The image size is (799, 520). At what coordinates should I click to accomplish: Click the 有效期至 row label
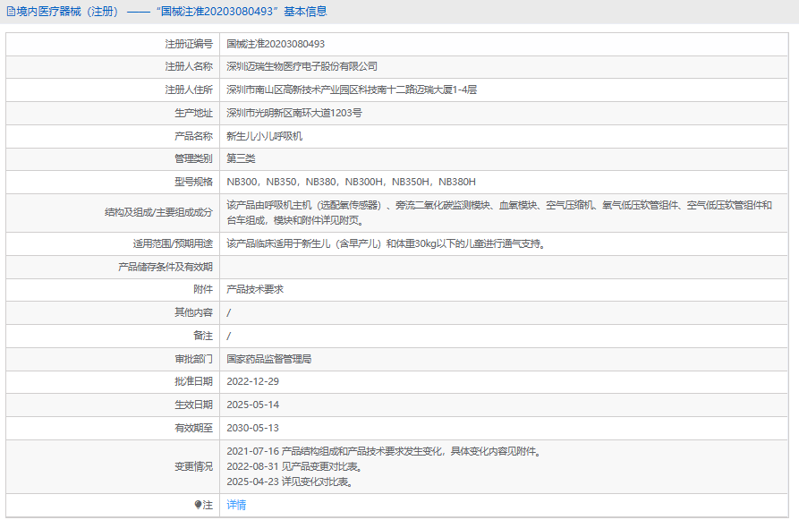(x=193, y=428)
